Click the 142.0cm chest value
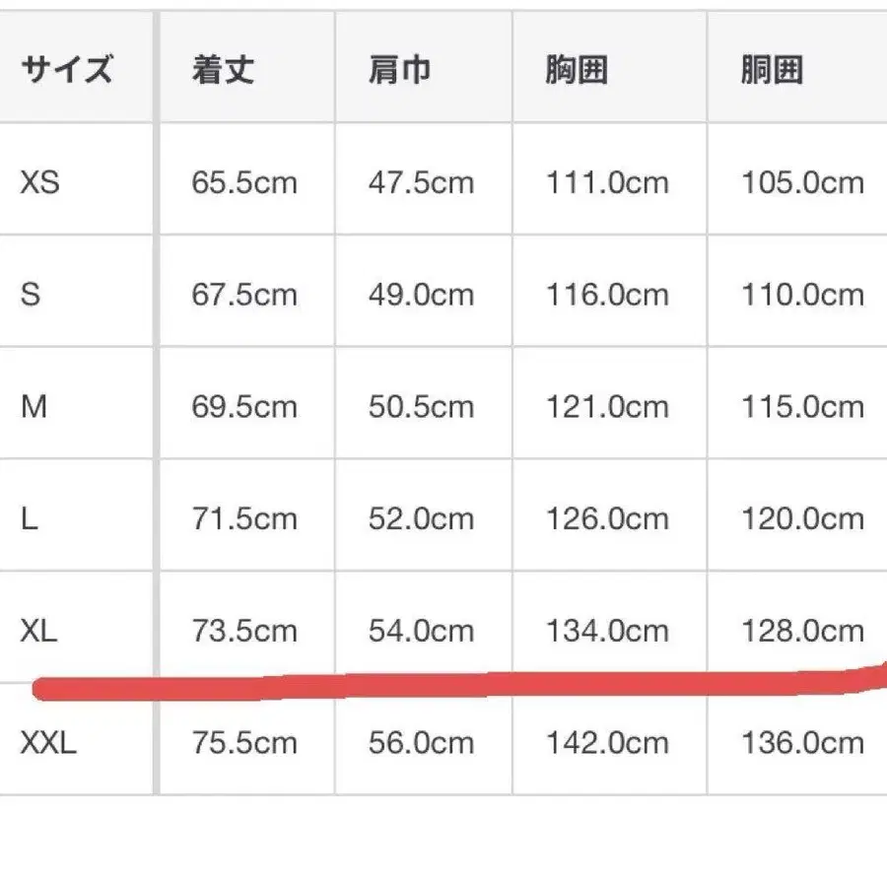 pos(607,743)
